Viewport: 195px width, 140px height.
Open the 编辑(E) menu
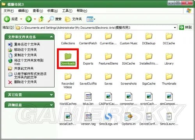(23, 11)
